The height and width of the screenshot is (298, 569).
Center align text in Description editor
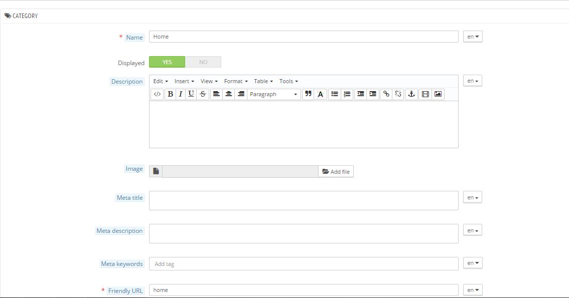229,94
